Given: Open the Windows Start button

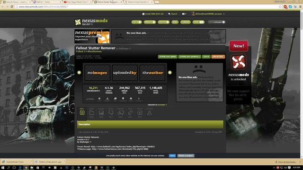Looking at the screenshot, I should (3, 168).
